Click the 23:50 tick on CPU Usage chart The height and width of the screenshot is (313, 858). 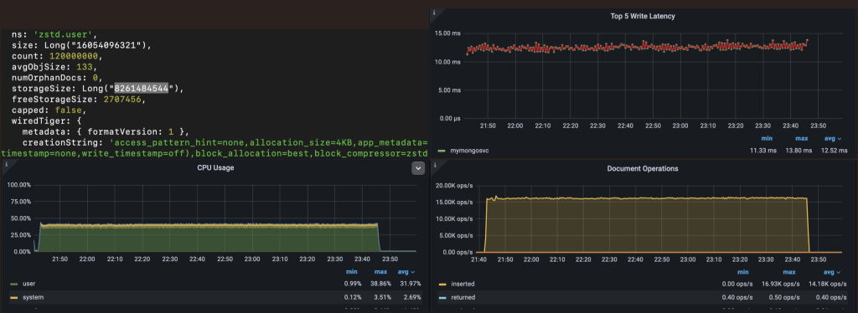pyautogui.click(x=390, y=259)
